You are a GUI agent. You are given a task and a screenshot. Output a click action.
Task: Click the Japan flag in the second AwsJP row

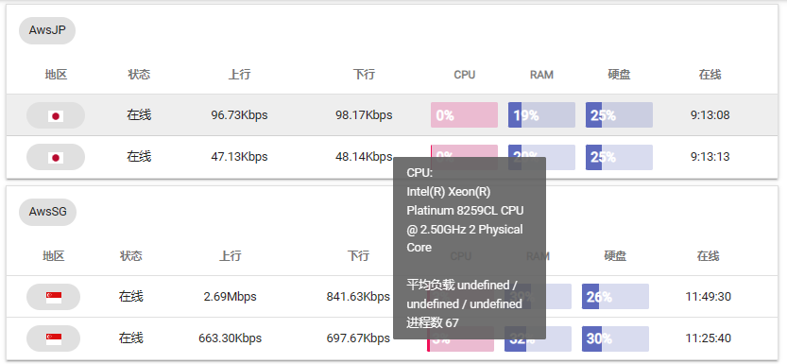point(56,158)
